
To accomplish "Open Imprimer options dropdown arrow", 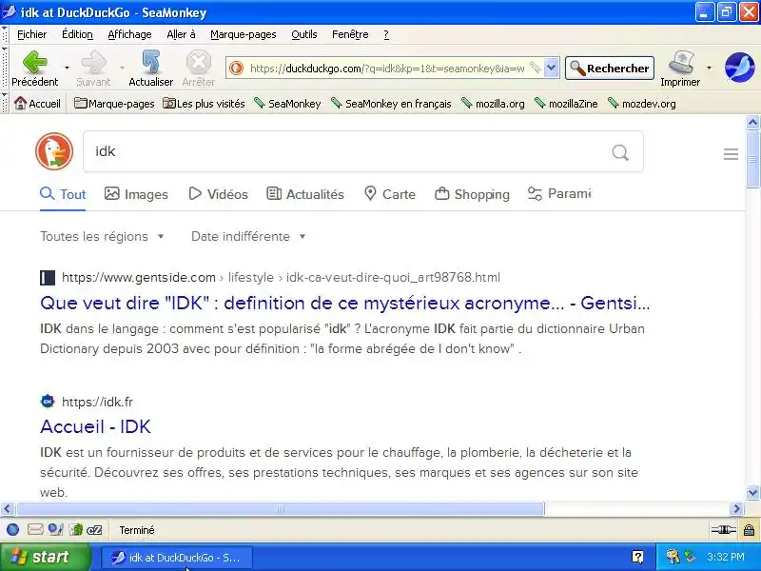I will pyautogui.click(x=709, y=68).
